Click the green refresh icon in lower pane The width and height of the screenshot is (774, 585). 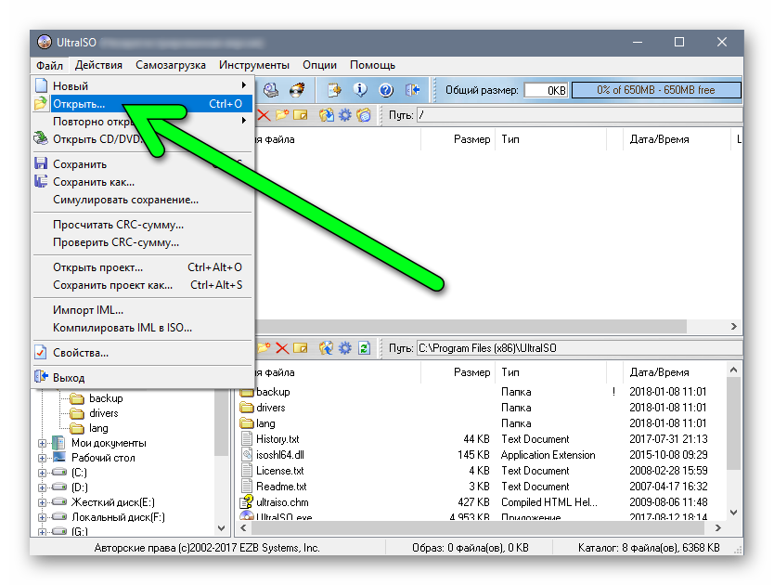(364, 348)
